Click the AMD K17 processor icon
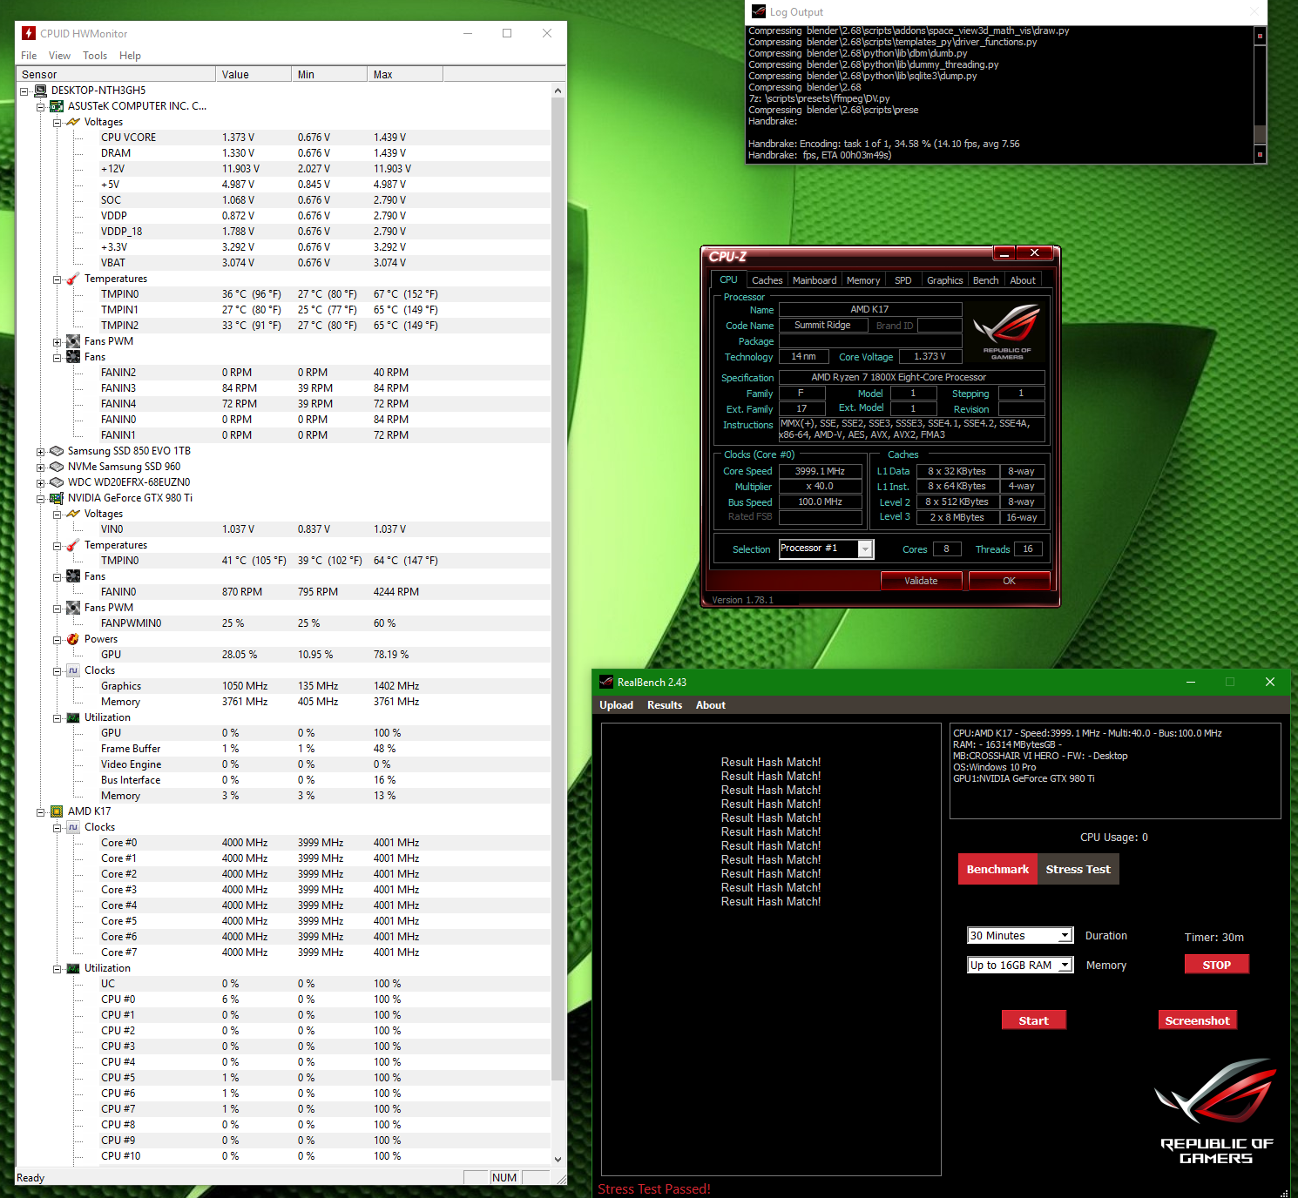 [x=57, y=811]
